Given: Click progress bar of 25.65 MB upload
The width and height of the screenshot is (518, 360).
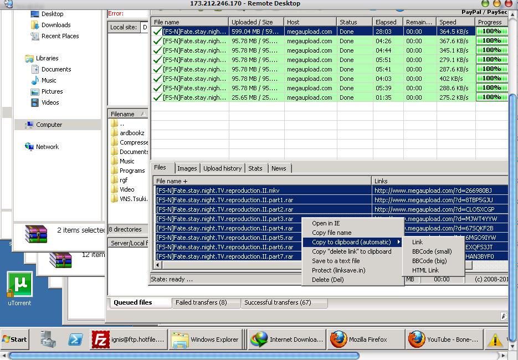Looking at the screenshot, I should tap(491, 97).
